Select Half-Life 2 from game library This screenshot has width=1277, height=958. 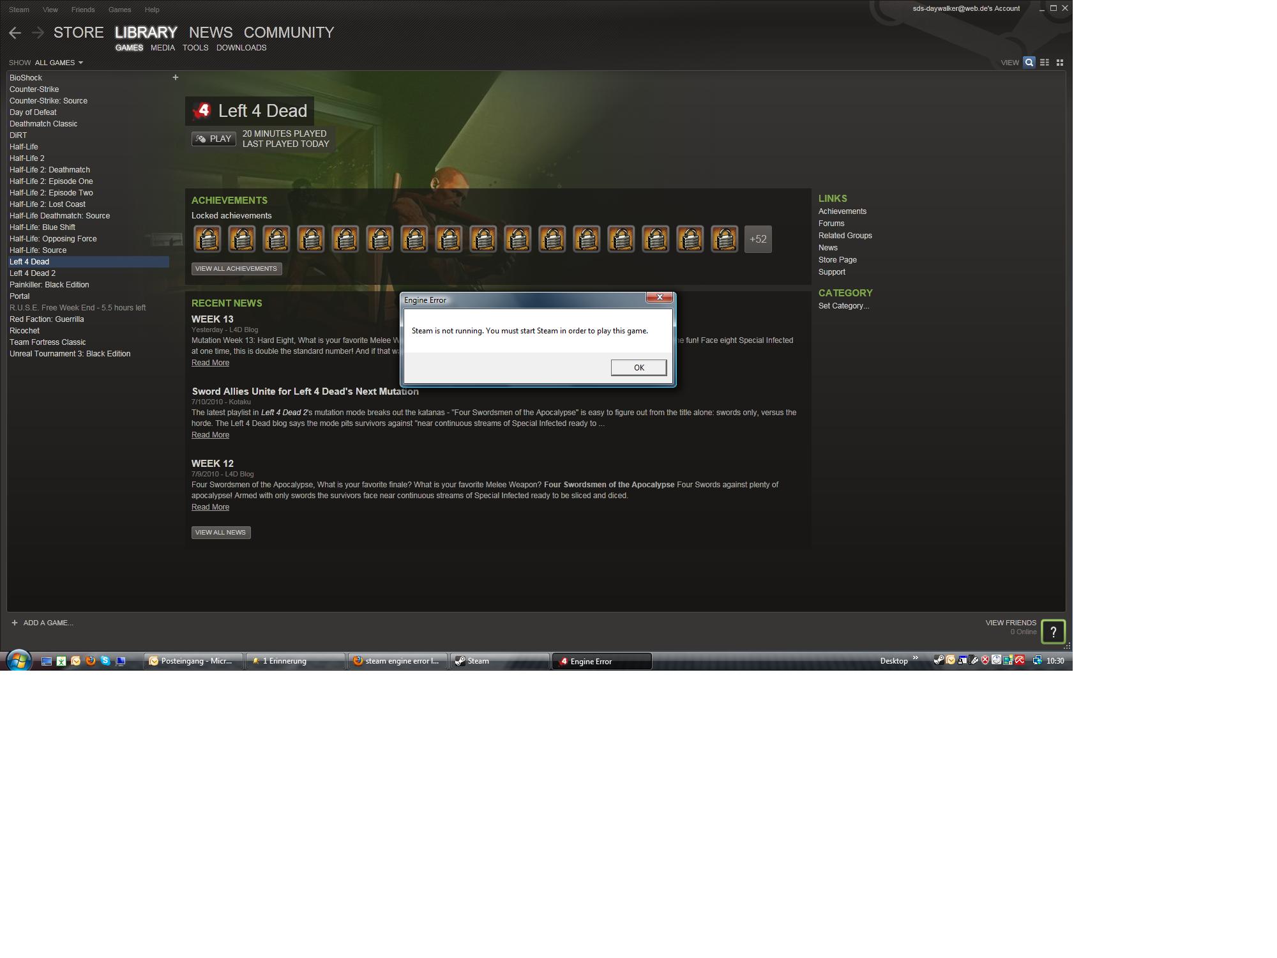27,157
